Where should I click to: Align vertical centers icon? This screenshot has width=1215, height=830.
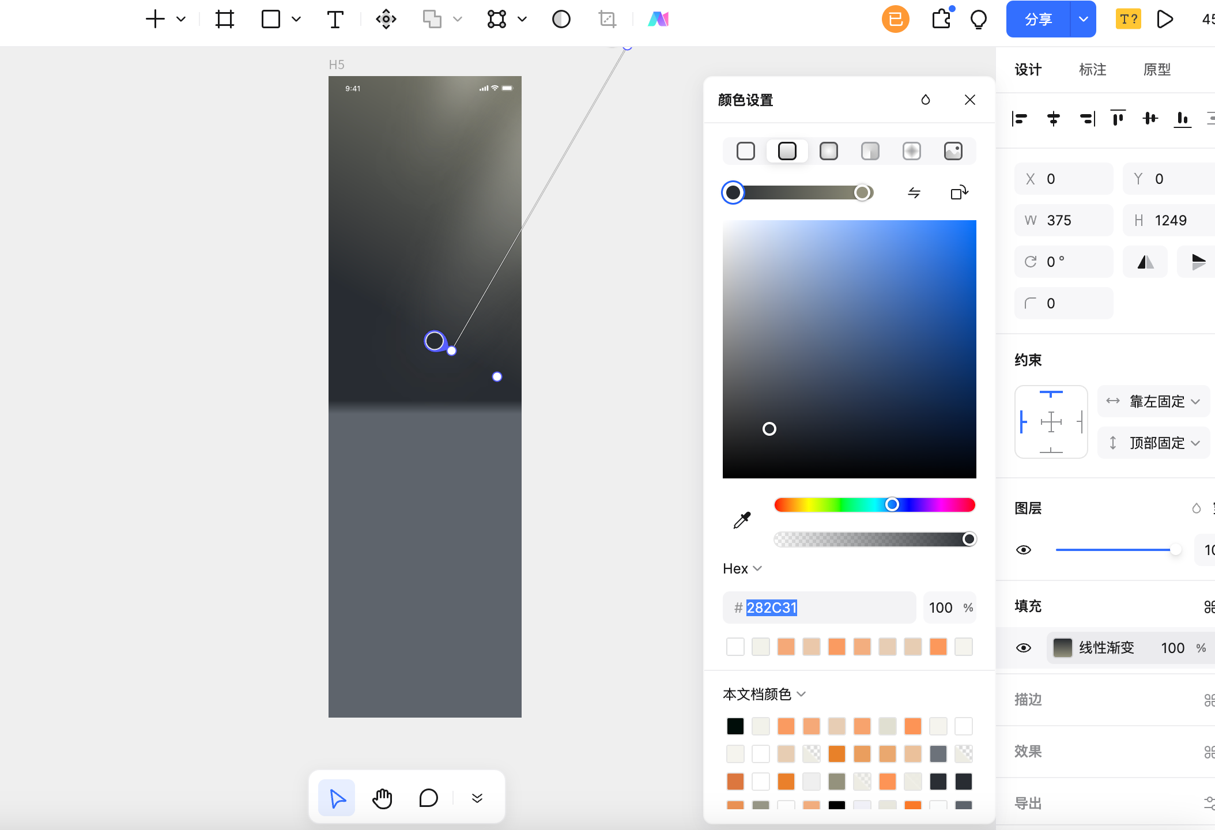pos(1150,118)
